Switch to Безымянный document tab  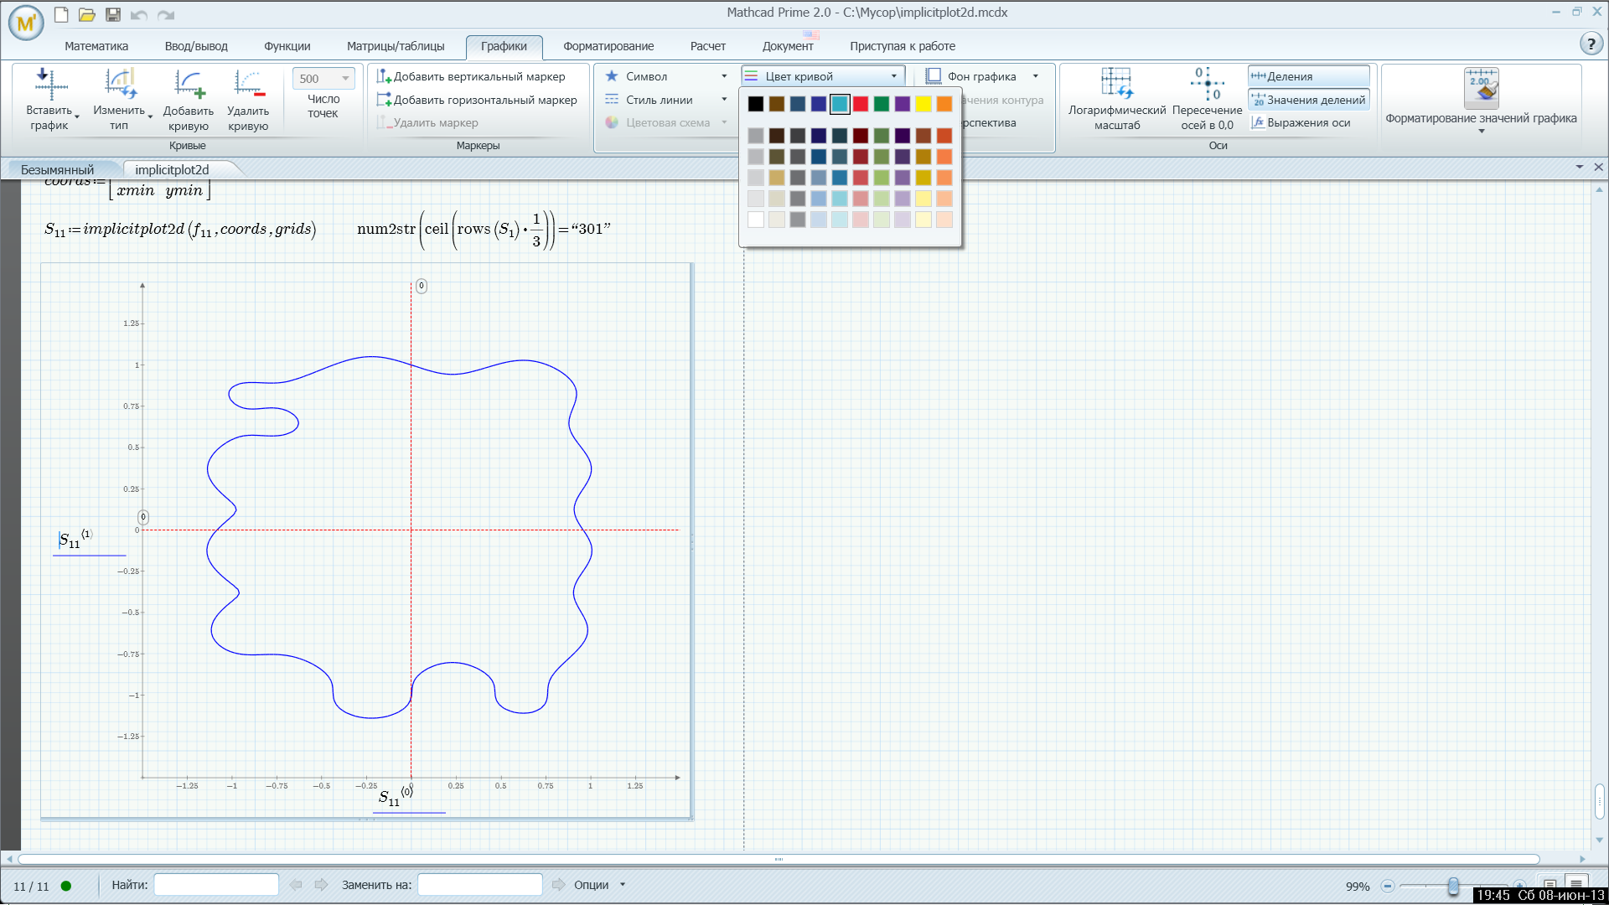point(57,170)
